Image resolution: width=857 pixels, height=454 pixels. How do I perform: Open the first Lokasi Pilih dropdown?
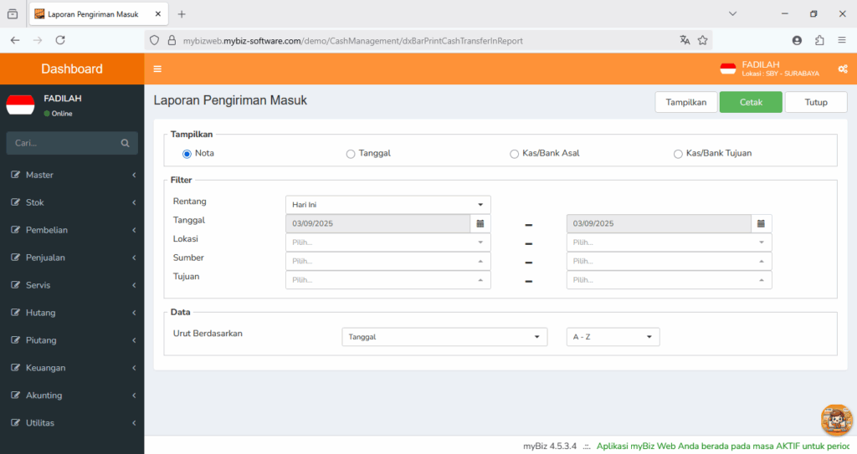tap(388, 242)
